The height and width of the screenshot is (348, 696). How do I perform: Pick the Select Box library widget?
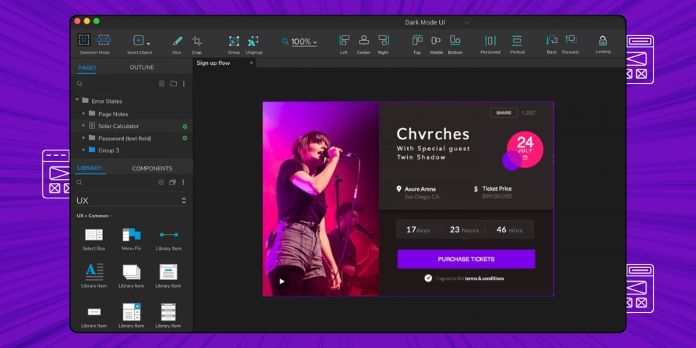(94, 239)
